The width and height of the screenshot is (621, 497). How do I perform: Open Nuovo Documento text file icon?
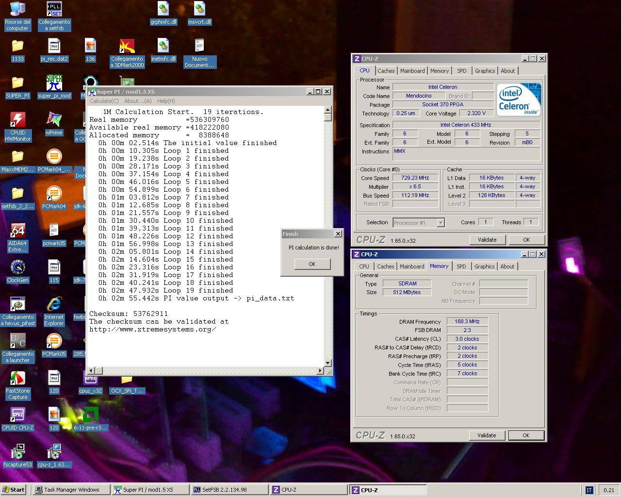199,46
